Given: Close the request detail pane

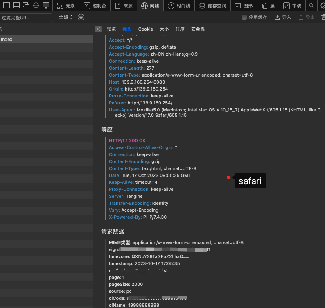Looking at the screenshot, I should click(98, 29).
